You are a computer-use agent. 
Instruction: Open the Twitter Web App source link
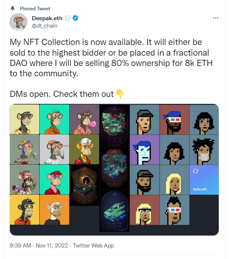point(93,245)
